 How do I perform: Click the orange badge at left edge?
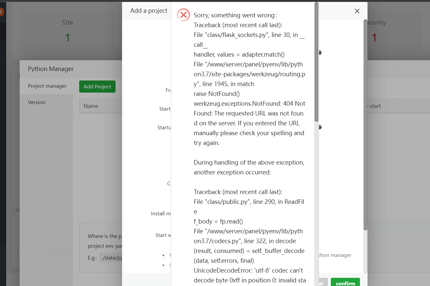tap(1, 12)
